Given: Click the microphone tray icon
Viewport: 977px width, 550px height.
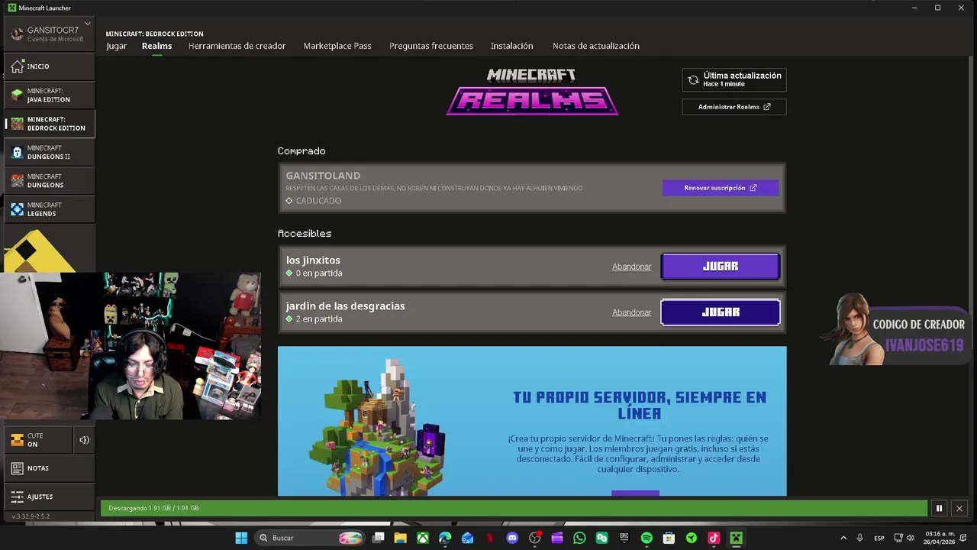Looking at the screenshot, I should click(859, 538).
